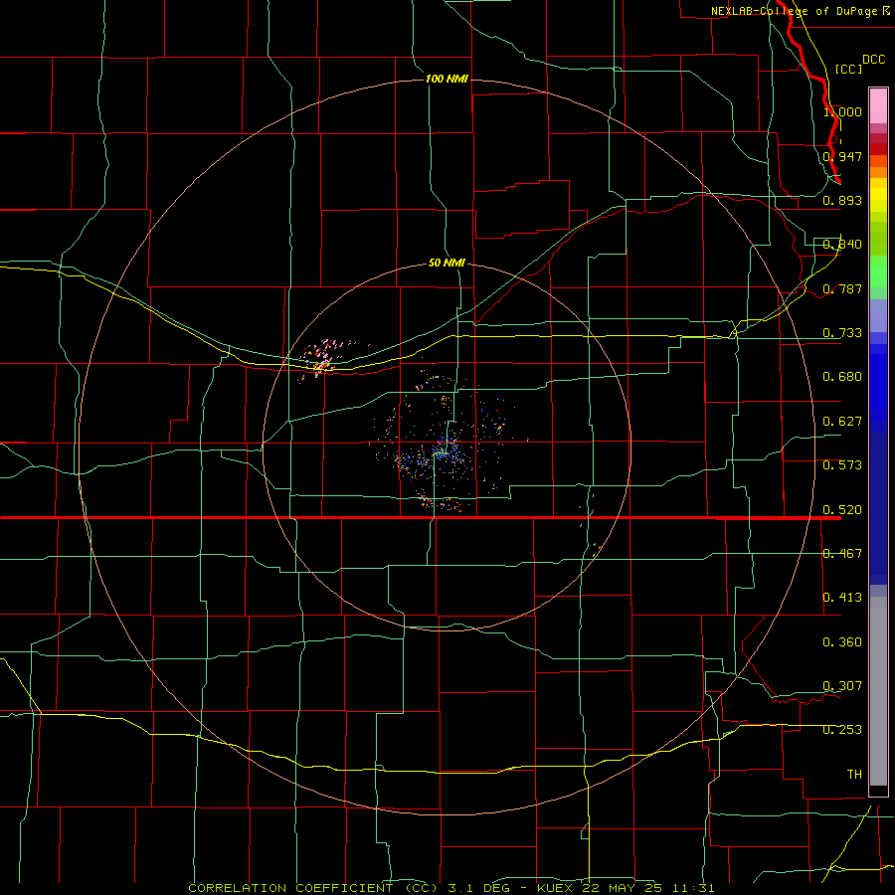The height and width of the screenshot is (895, 895).
Task: Pick the gray swatch near 0.307
Action: 878,691
